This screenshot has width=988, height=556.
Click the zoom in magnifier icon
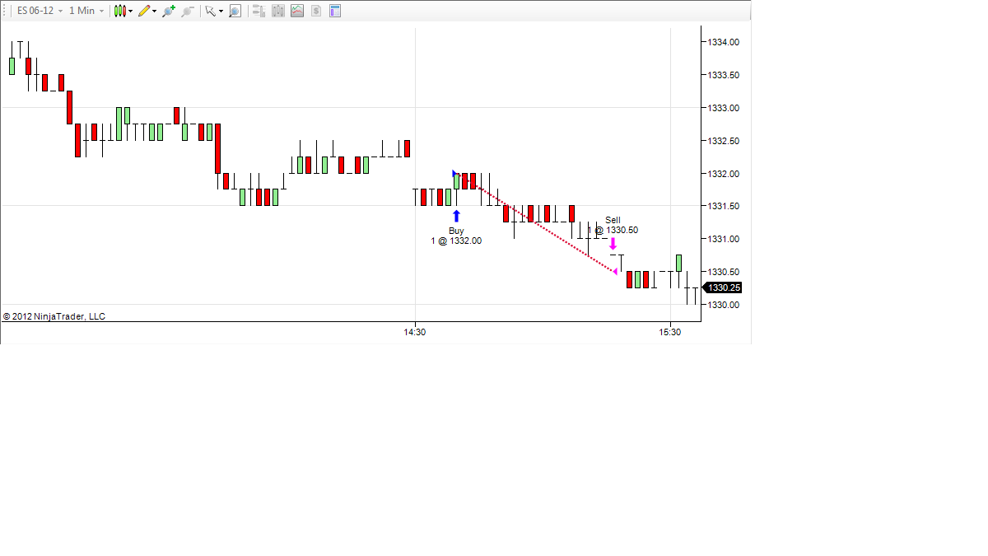pyautogui.click(x=169, y=11)
